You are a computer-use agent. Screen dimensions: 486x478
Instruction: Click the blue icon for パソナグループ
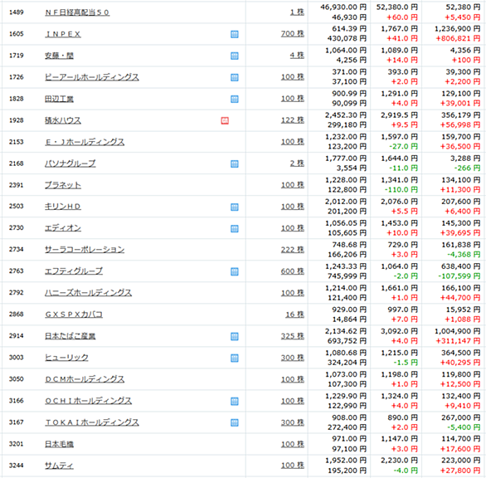(235, 163)
